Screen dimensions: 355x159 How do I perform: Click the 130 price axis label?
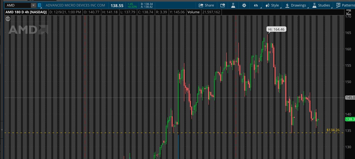(348, 147)
